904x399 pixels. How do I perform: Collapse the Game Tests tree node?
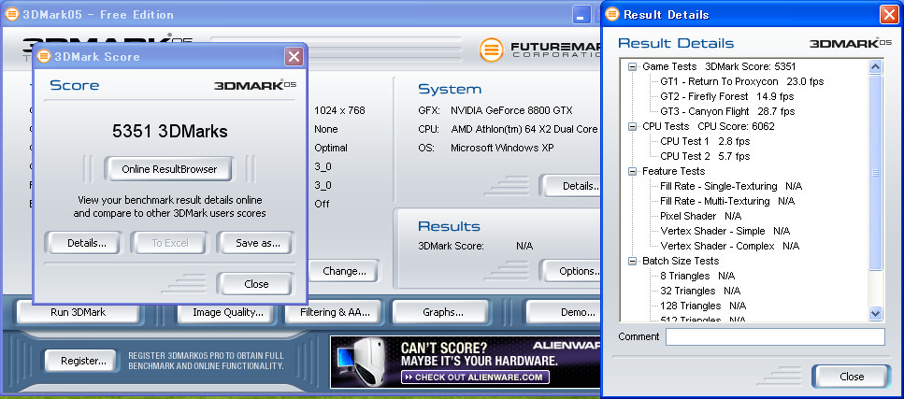click(633, 67)
